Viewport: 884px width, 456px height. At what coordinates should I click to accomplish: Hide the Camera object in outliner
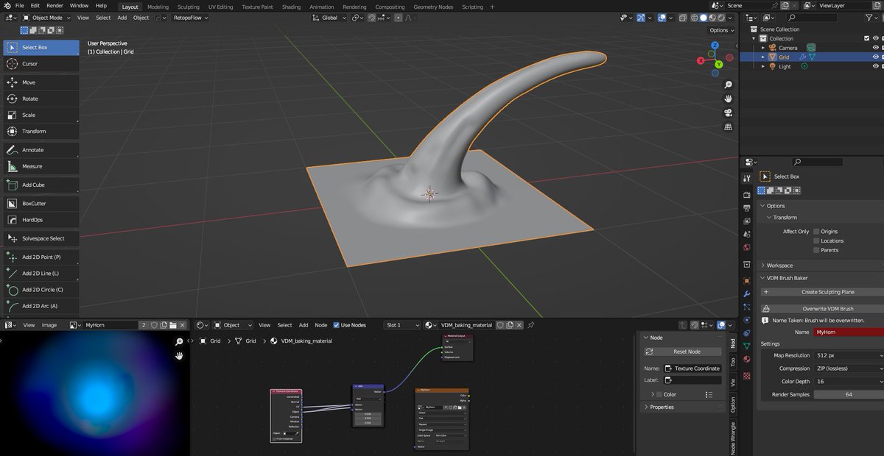click(876, 48)
